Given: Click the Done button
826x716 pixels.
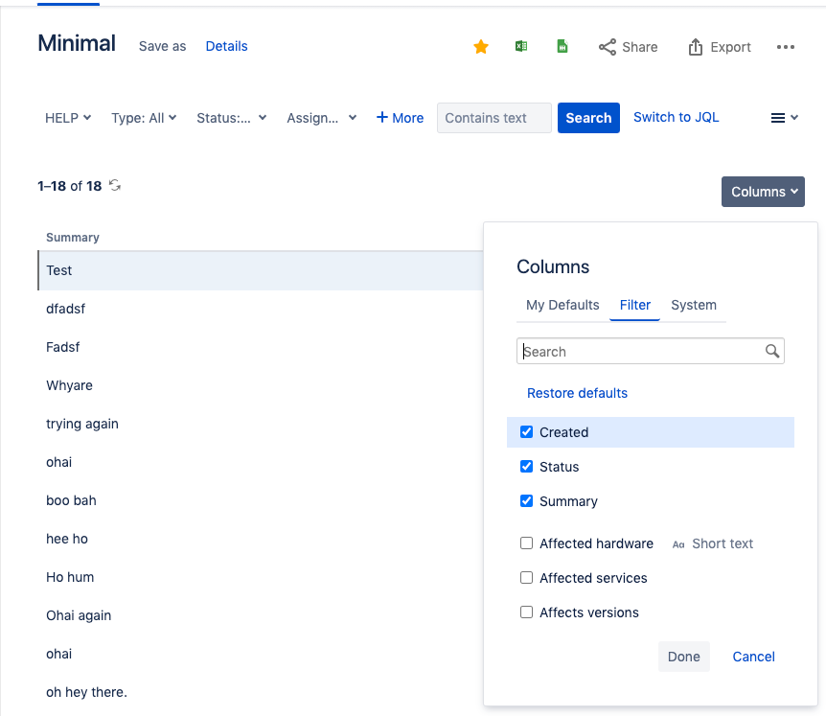Looking at the screenshot, I should click(x=684, y=657).
